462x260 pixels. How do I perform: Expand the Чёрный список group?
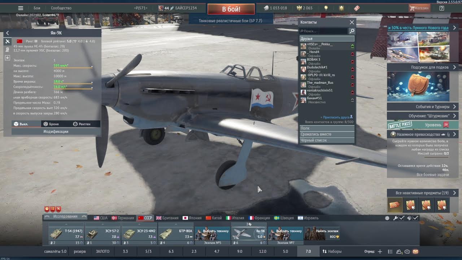[327, 140]
